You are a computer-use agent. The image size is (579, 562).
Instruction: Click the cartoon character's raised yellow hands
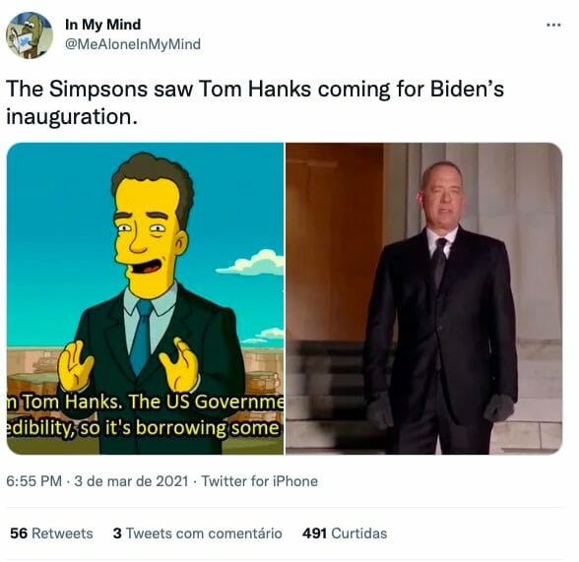129,365
